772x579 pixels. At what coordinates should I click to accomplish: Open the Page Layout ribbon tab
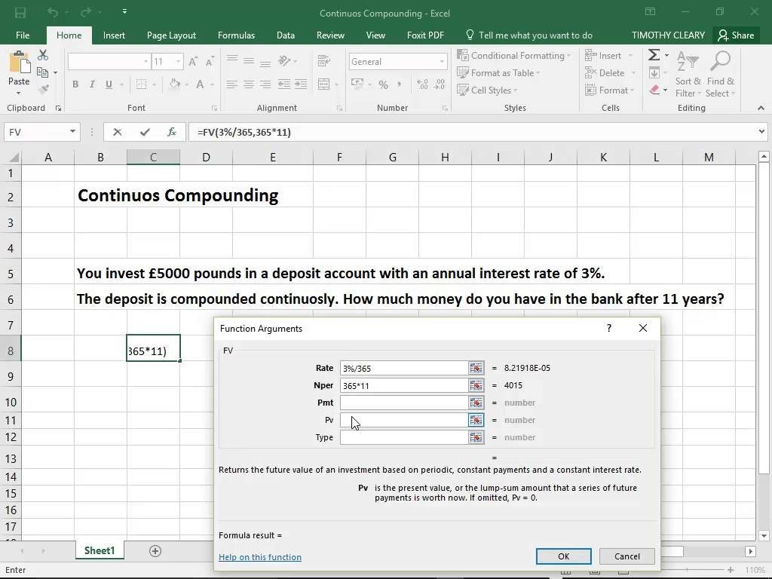tap(171, 35)
